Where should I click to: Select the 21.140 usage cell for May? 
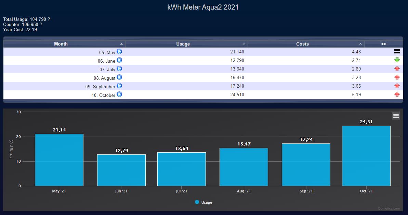click(237, 52)
